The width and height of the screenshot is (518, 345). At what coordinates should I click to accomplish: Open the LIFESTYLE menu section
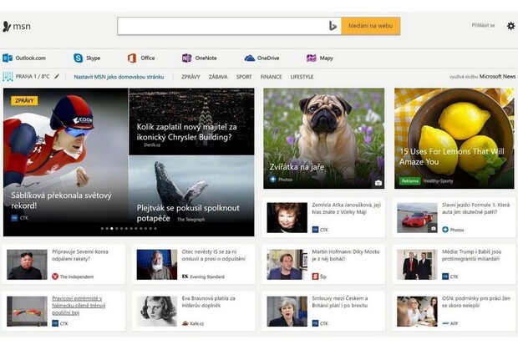click(302, 77)
